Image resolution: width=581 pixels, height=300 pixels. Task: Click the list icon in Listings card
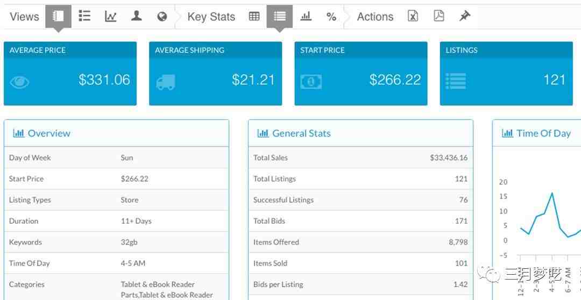tap(456, 81)
